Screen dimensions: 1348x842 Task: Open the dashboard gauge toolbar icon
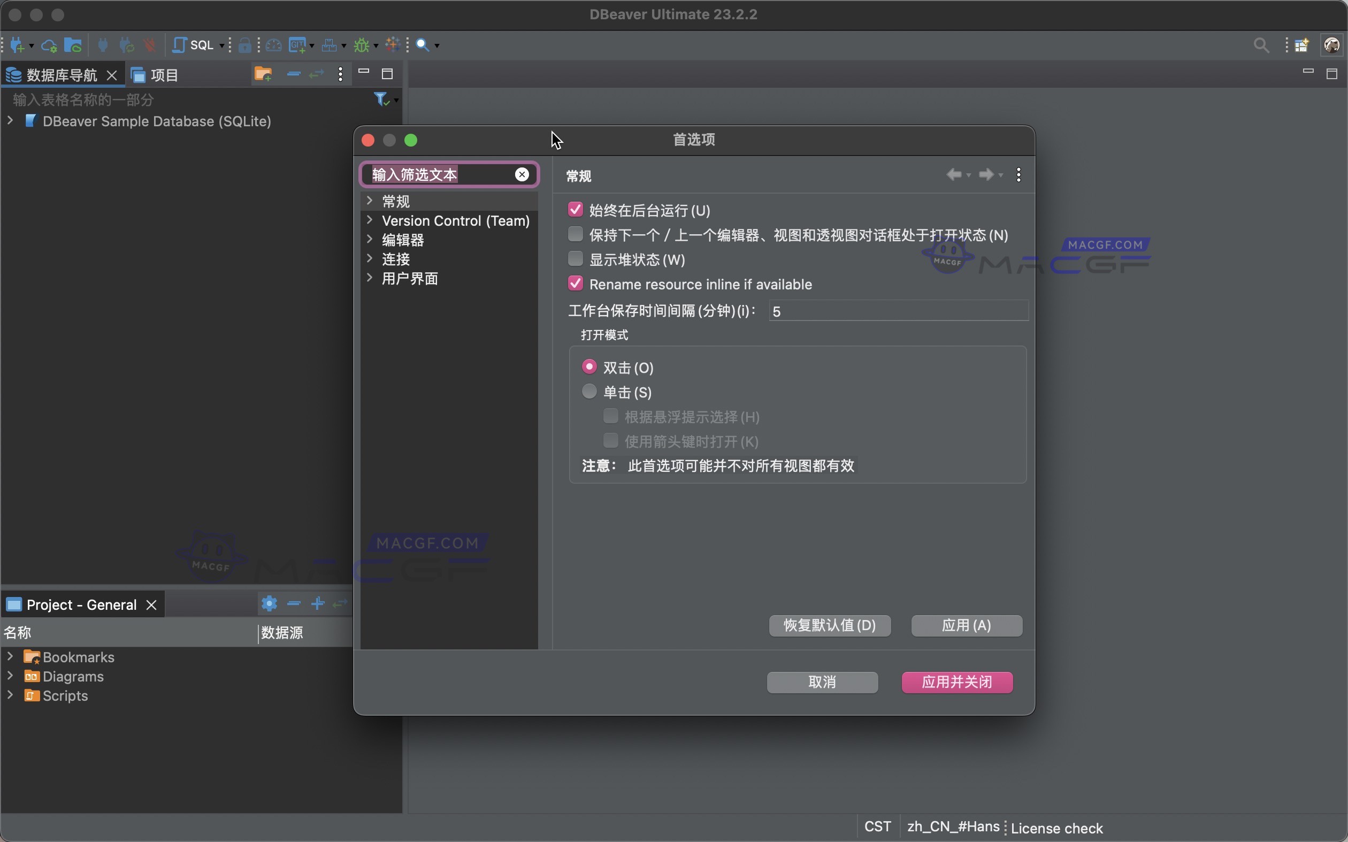click(x=273, y=45)
